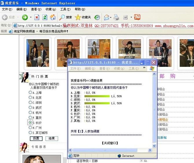Open the first photo thumbnail in the gallery

coord(38,53)
